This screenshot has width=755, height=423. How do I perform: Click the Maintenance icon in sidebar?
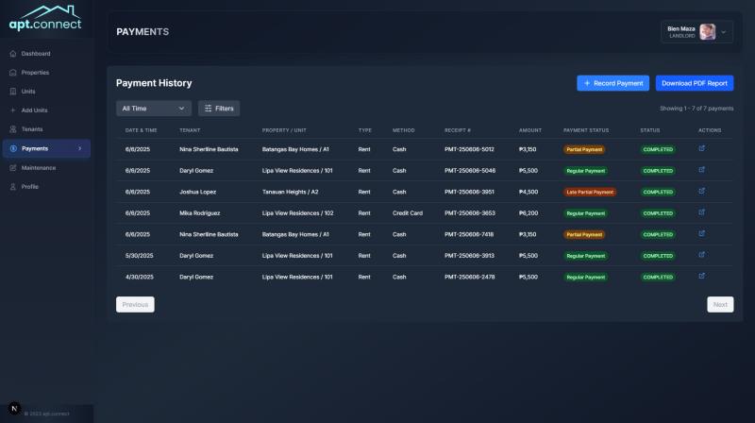tap(13, 168)
